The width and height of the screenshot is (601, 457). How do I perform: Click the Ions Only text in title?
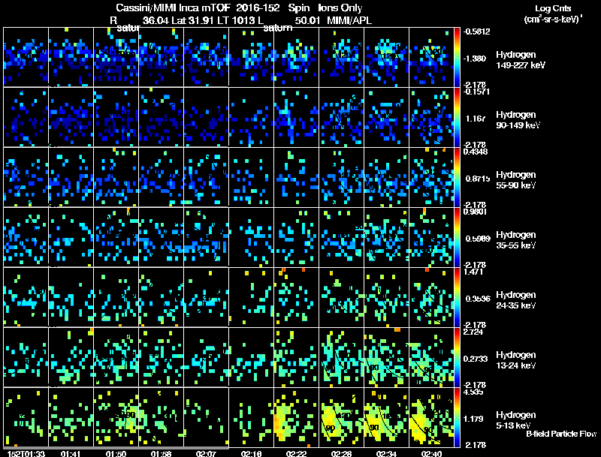click(340, 8)
